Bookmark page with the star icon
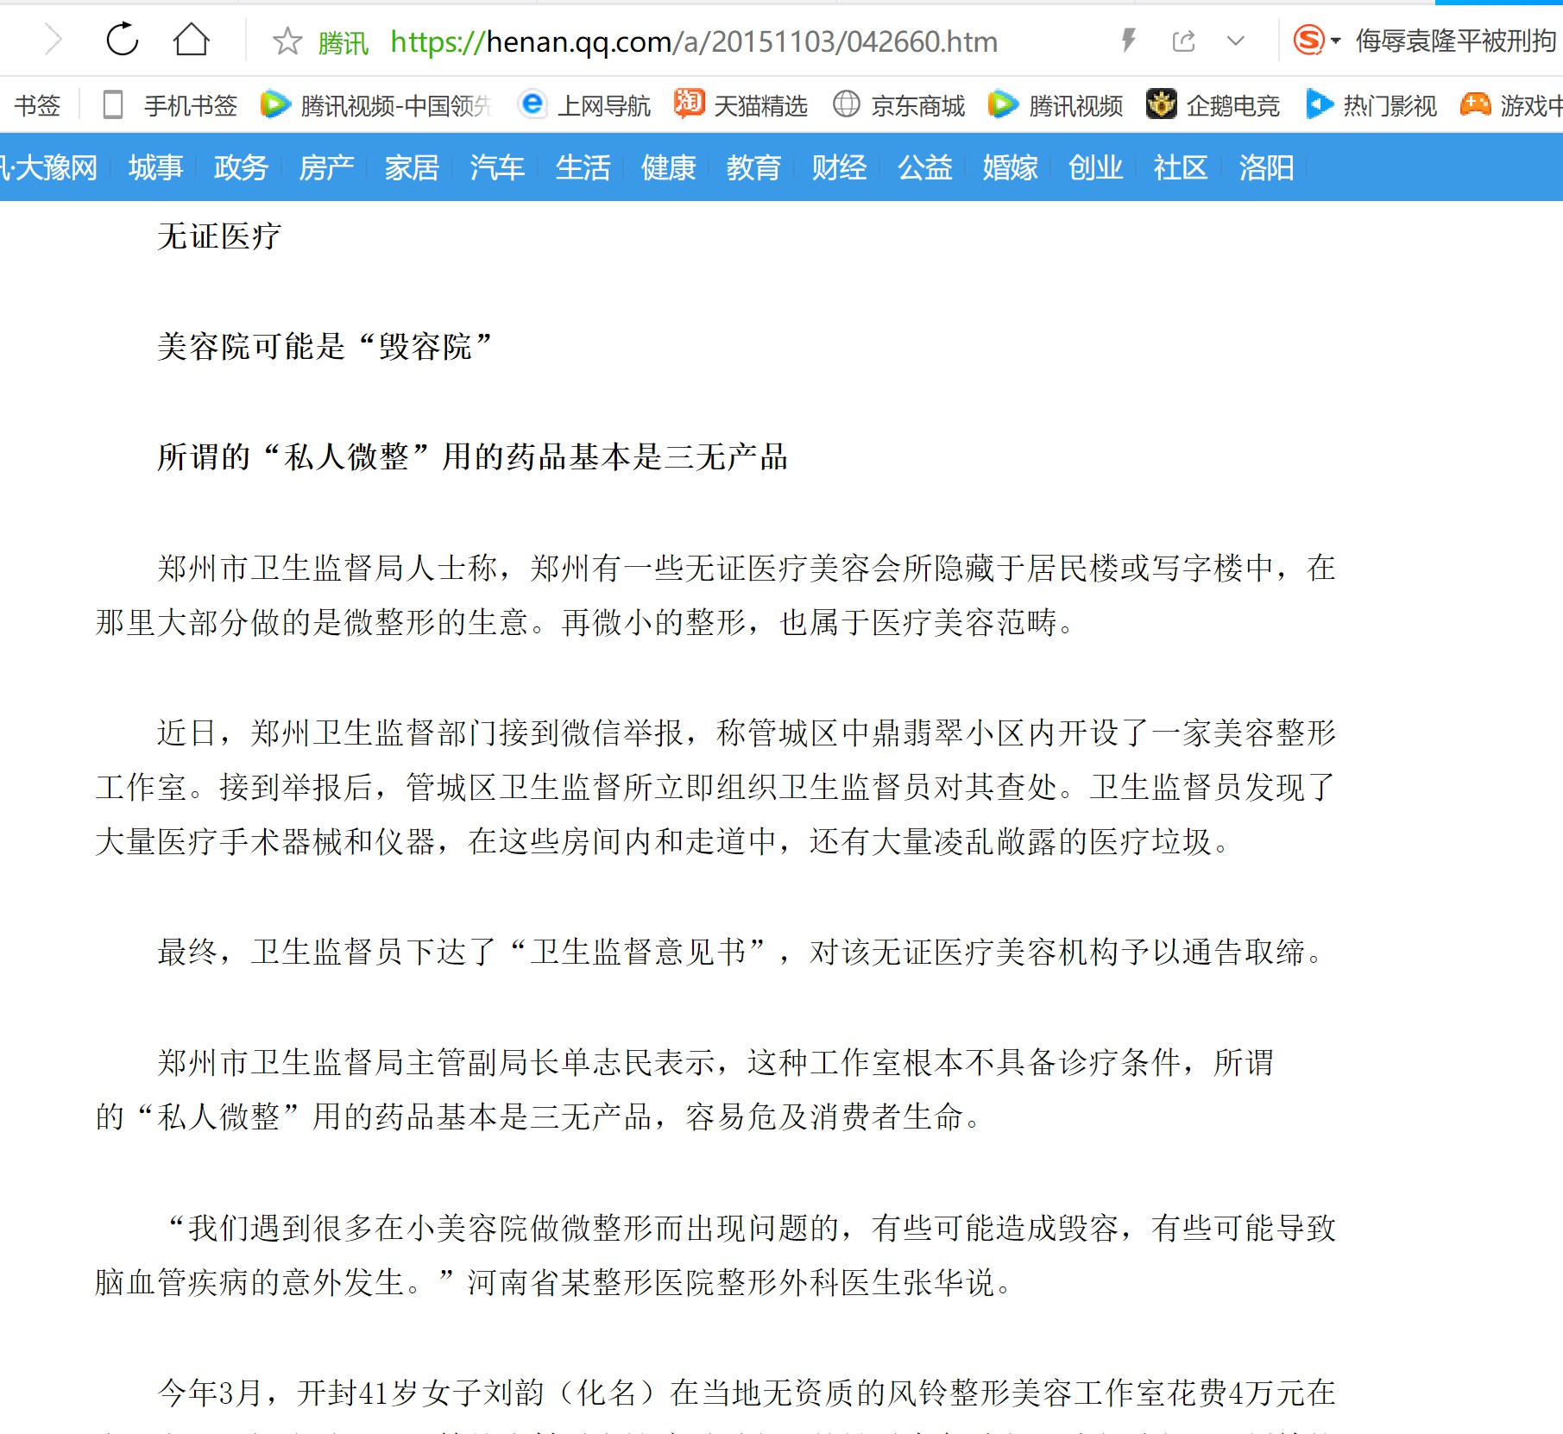1563x1434 pixels. click(287, 41)
